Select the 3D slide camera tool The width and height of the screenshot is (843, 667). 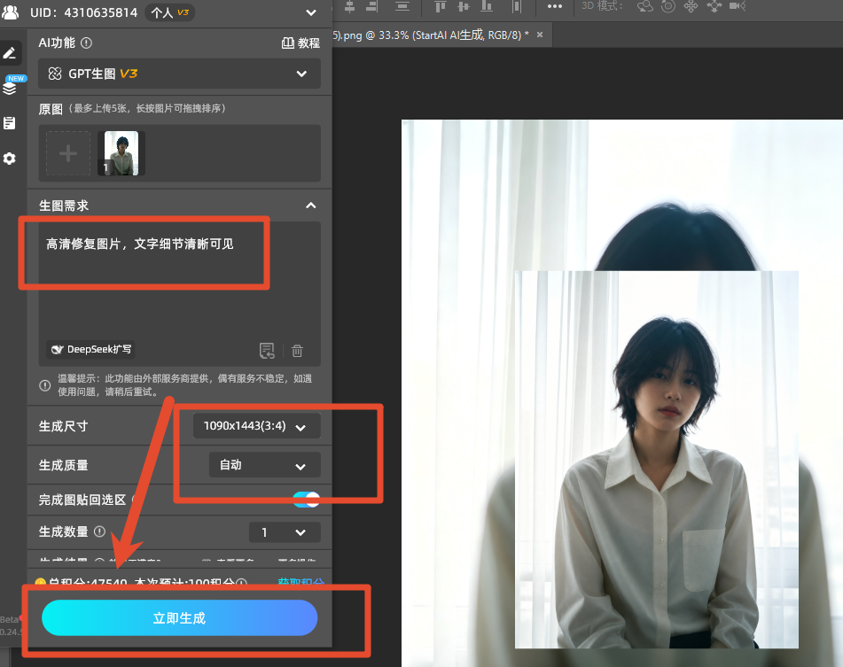pyautogui.click(x=714, y=6)
